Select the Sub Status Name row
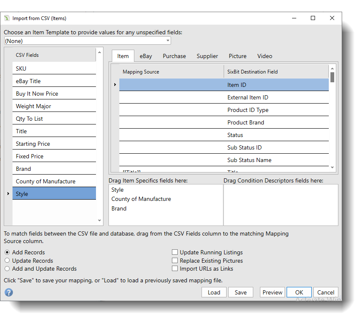 tap(224, 160)
